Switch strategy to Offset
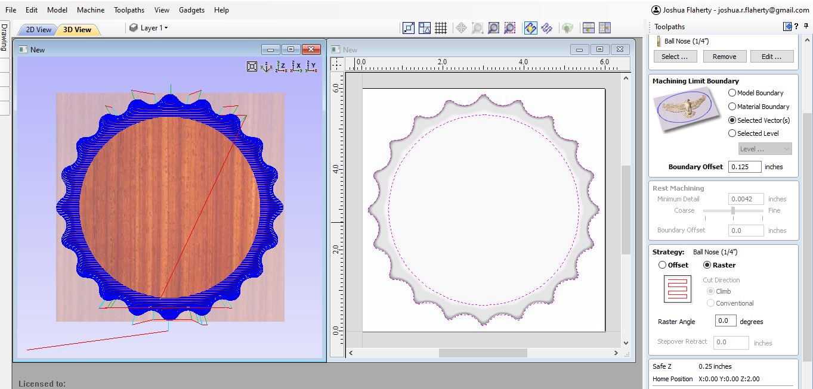This screenshot has height=389, width=813. (x=662, y=265)
